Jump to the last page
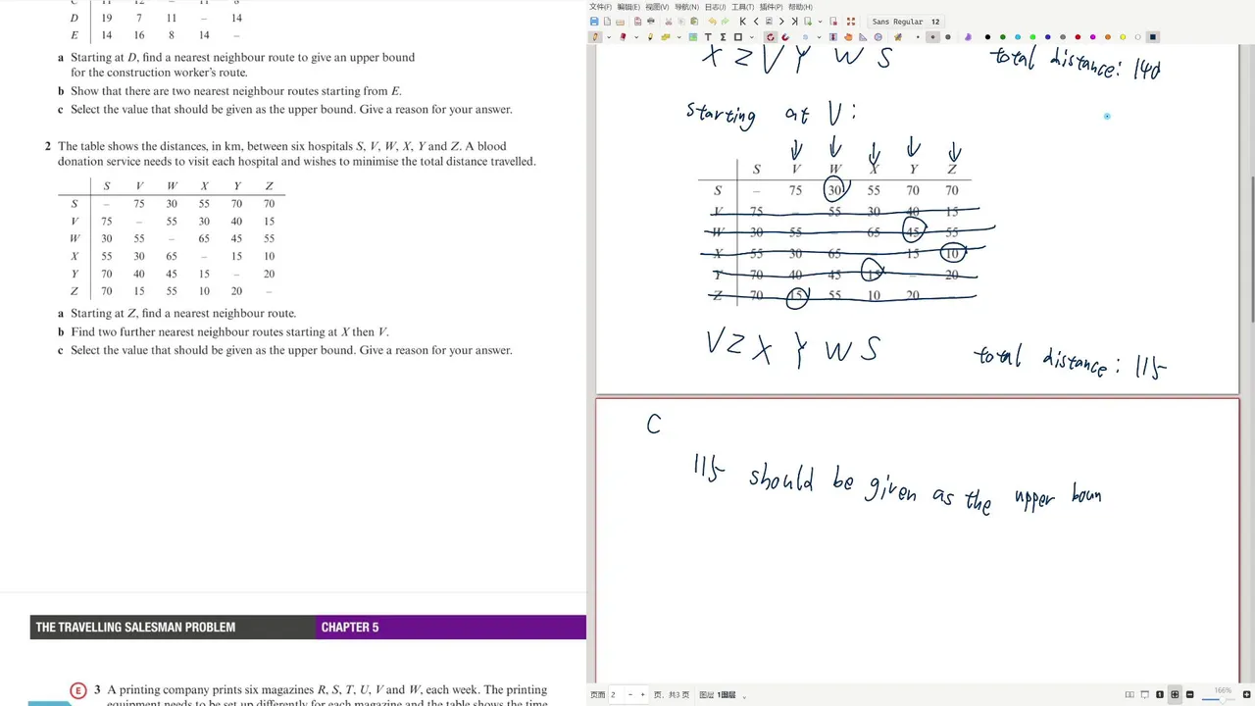This screenshot has height=706, width=1255. coord(794,22)
